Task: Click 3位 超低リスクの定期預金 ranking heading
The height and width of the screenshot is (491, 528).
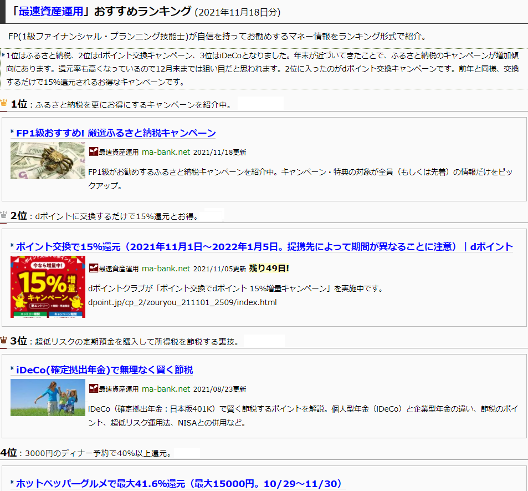Action: [x=126, y=341]
